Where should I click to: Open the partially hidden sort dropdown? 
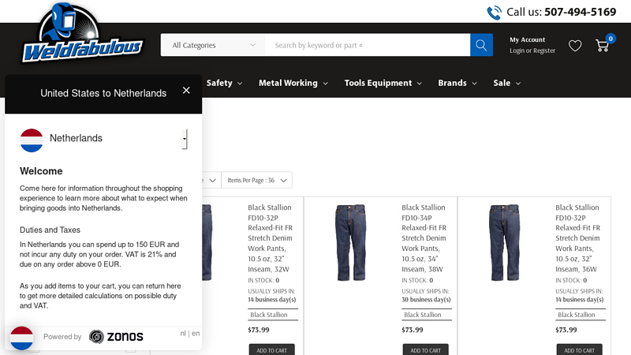(x=211, y=181)
